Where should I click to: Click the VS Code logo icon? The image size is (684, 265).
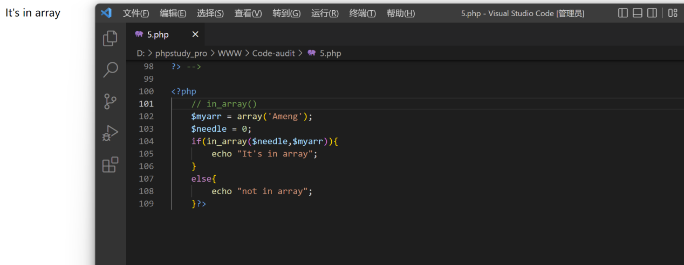(106, 13)
